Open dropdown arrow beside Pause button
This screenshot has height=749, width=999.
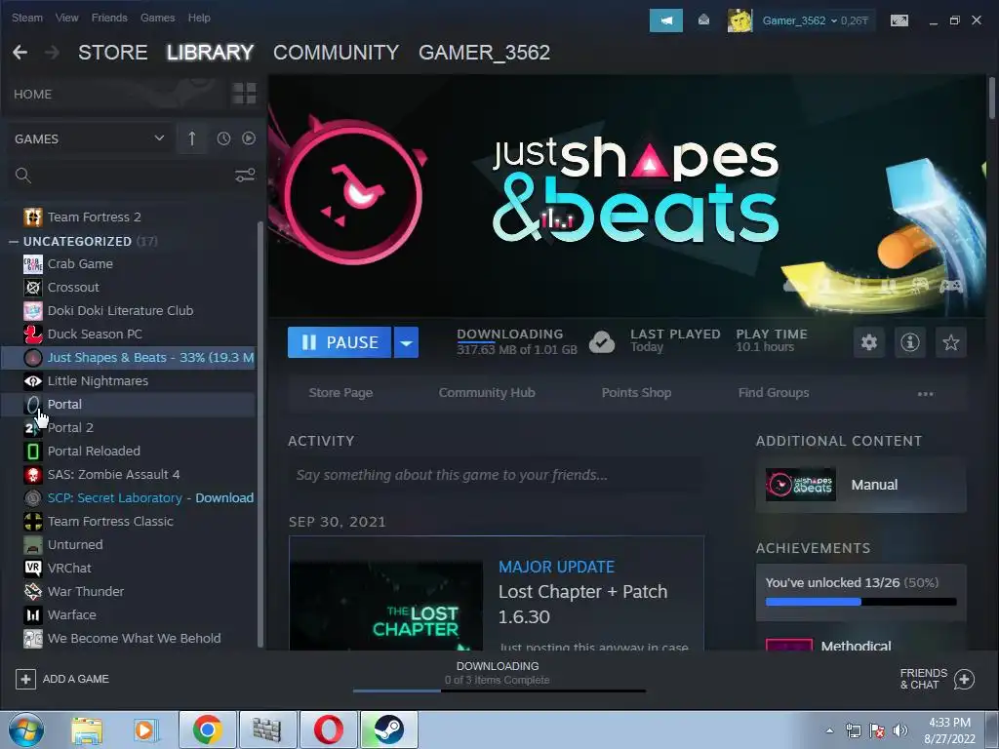(x=406, y=342)
